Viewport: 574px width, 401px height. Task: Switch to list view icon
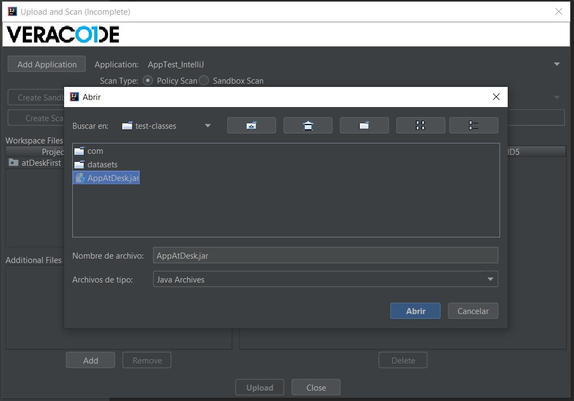click(421, 126)
